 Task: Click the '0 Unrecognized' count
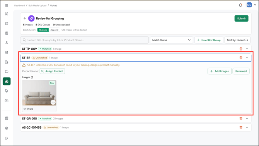click(61, 25)
